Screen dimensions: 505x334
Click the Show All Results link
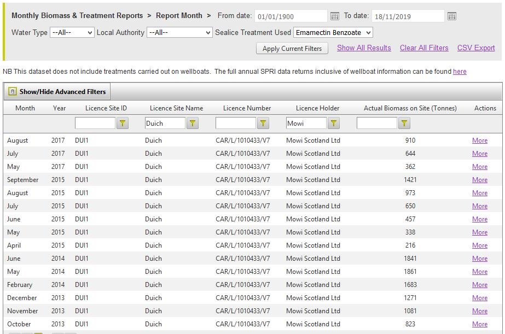pos(364,48)
